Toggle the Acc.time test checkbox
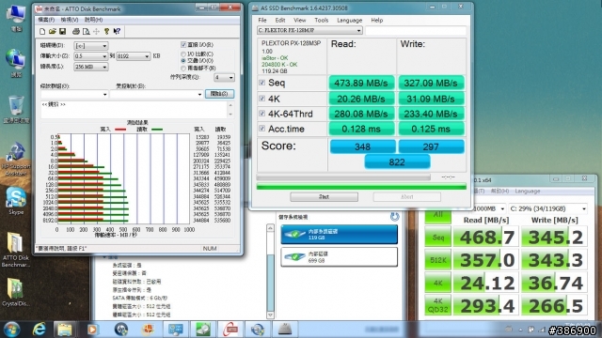The height and width of the screenshot is (338, 602). click(261, 129)
